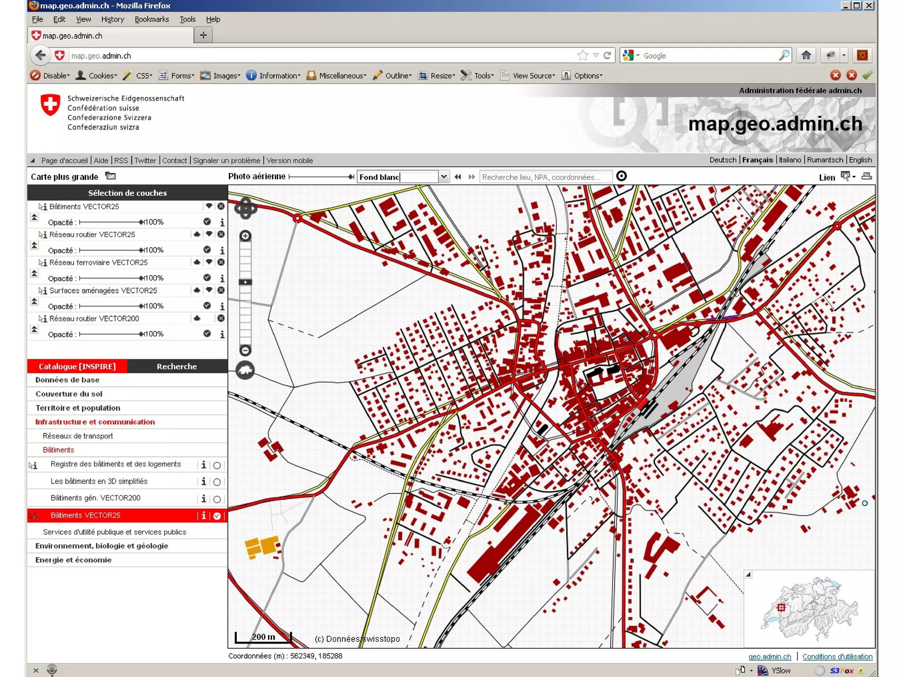Click the Signaler un problème link
Screen dimensions: 903x677
point(227,160)
